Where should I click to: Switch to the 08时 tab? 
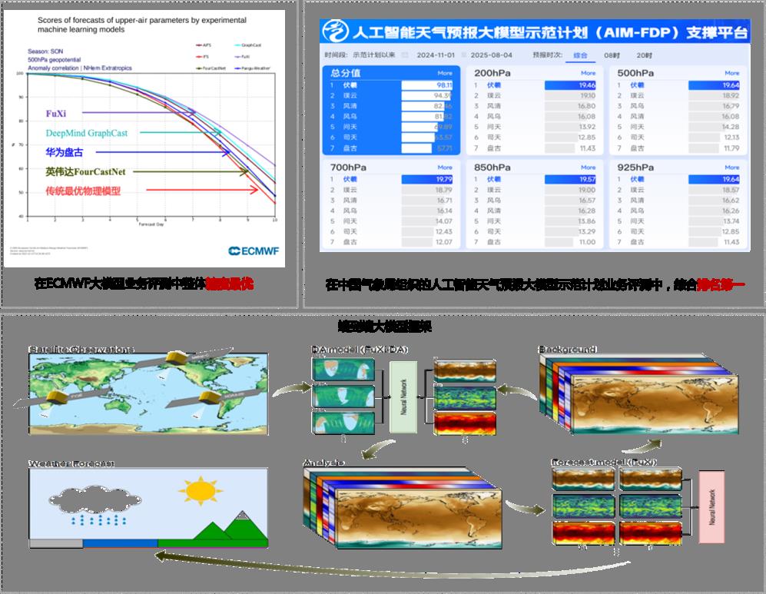(612, 55)
